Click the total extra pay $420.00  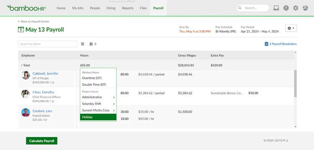tap(217, 65)
